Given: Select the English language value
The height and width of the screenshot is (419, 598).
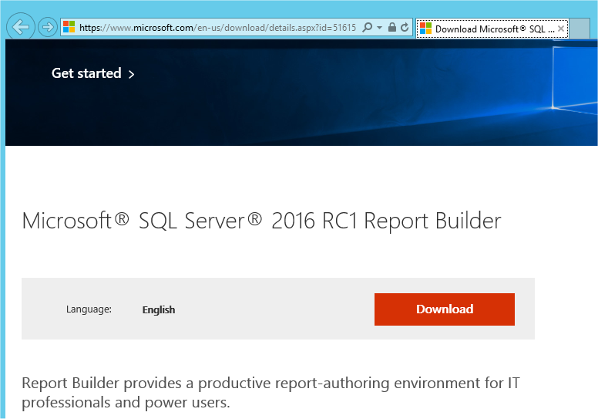Looking at the screenshot, I should [159, 309].
